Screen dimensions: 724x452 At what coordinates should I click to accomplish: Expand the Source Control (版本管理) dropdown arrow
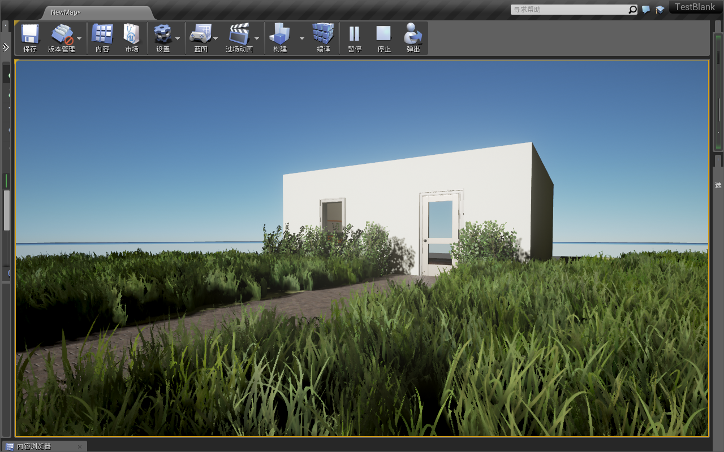[x=79, y=38]
